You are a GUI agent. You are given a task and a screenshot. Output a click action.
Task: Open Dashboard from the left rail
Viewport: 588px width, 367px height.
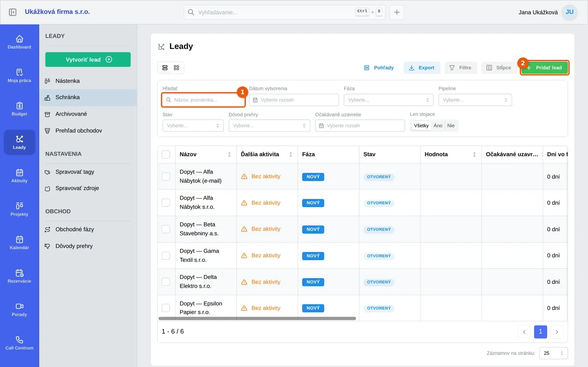pyautogui.click(x=19, y=42)
